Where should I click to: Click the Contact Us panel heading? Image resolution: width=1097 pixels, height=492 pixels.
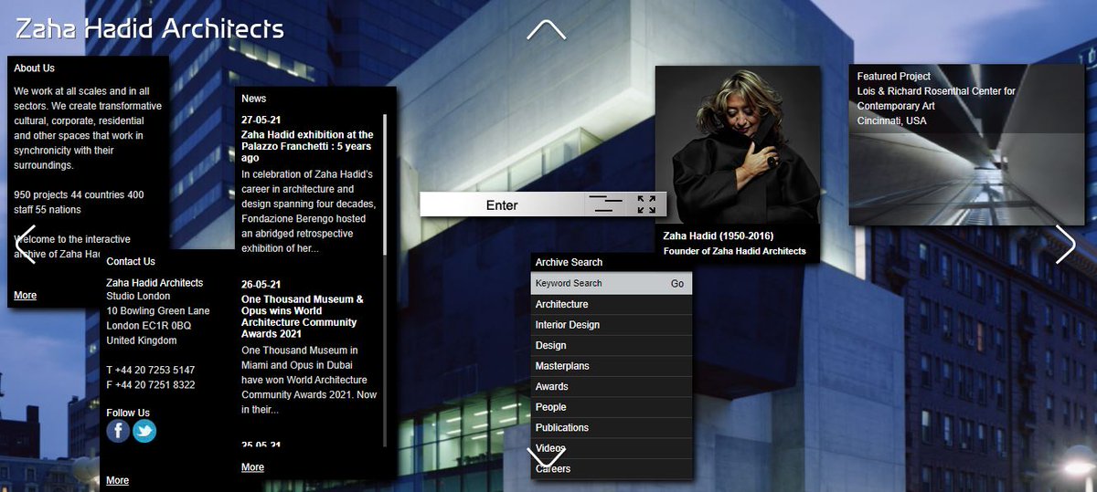pos(131,262)
